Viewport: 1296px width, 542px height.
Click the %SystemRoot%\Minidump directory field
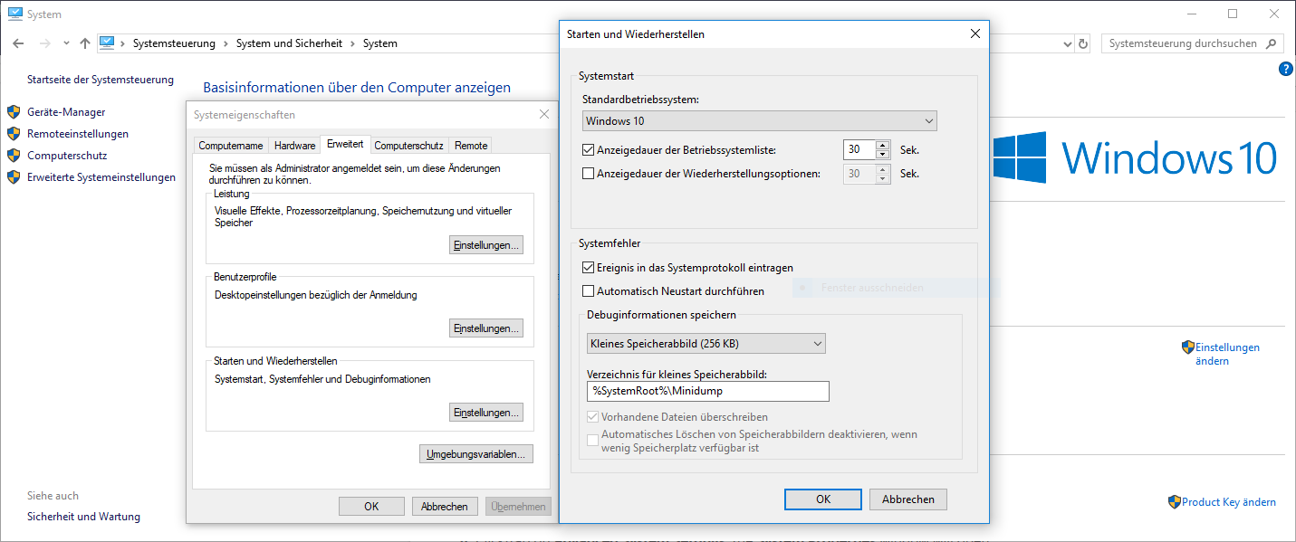coord(708,391)
